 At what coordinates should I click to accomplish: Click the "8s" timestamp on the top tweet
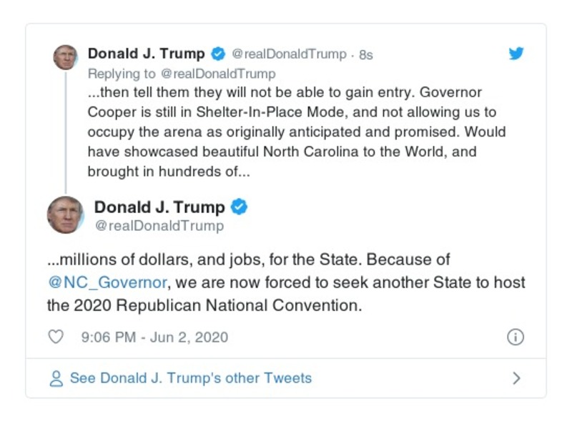[x=365, y=55]
